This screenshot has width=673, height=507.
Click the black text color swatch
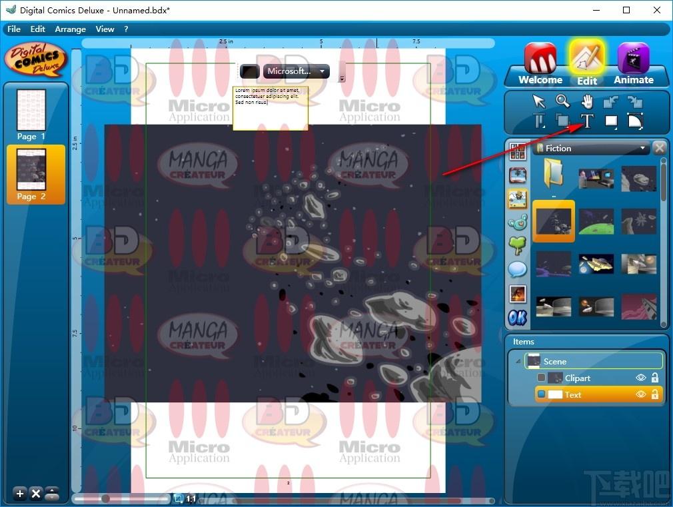(x=249, y=71)
